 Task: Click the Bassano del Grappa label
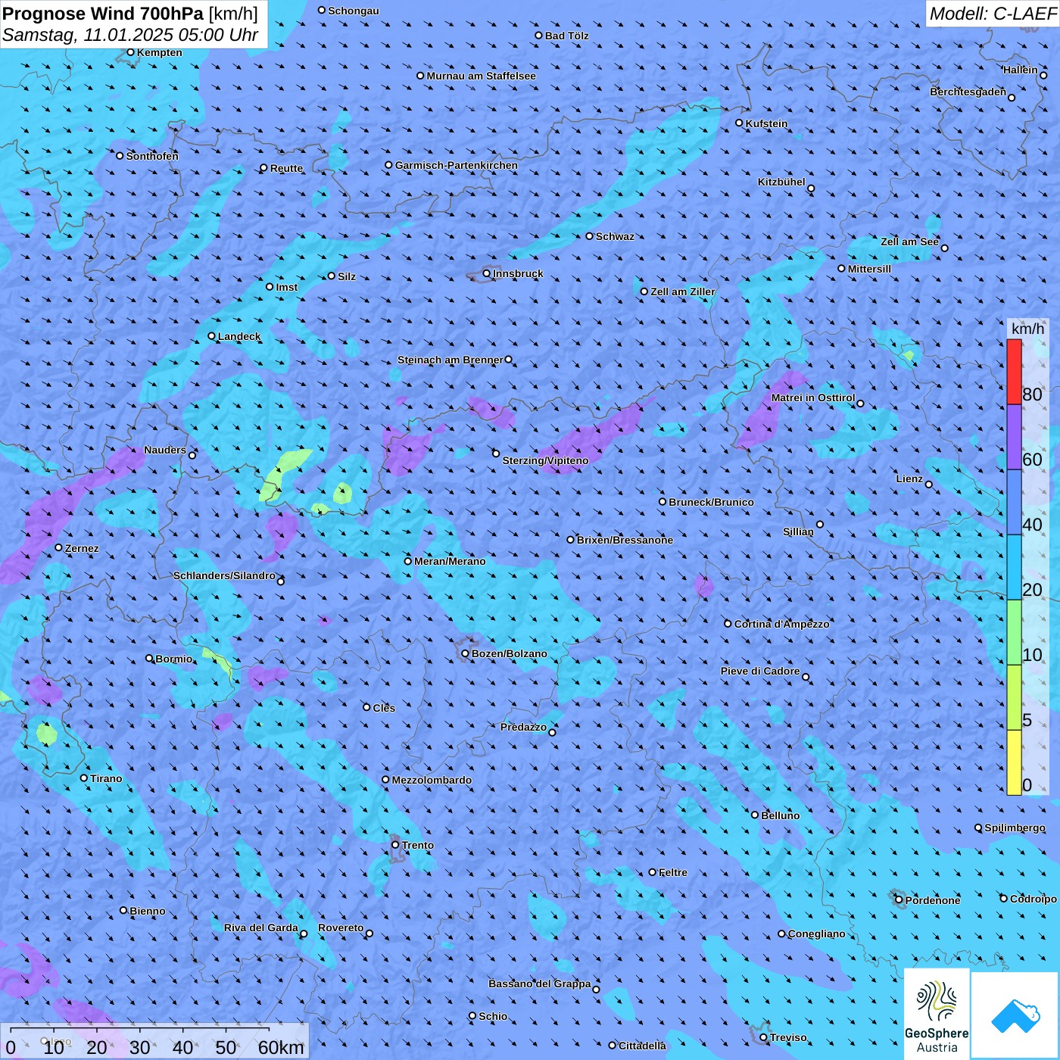539,984
